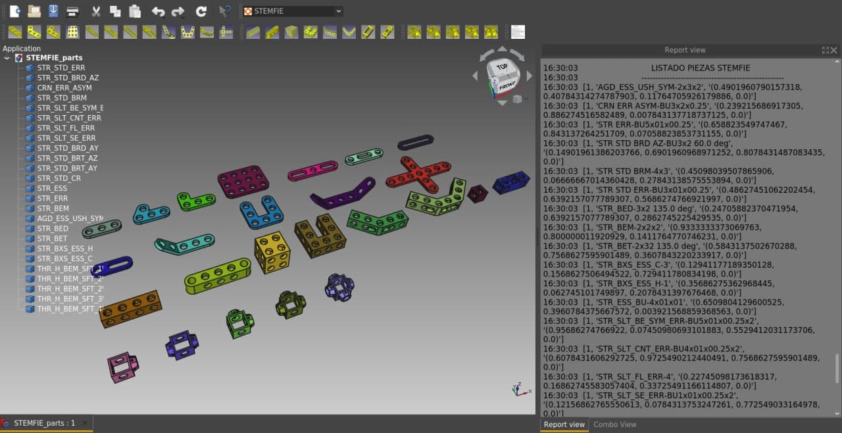Close the STEMFIE_parts : 1 document tab

coord(85,423)
